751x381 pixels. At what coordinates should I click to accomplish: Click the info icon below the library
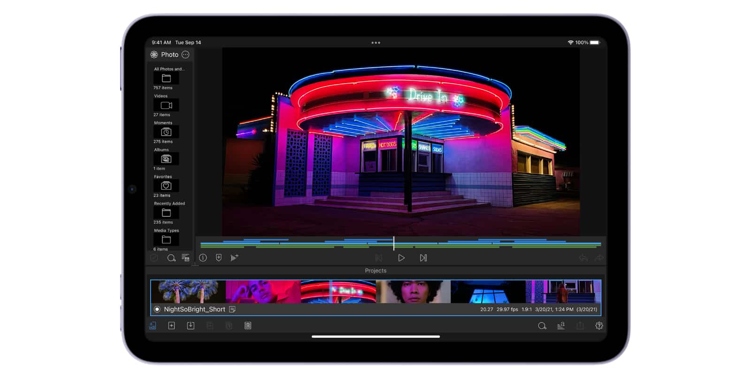pos(203,258)
